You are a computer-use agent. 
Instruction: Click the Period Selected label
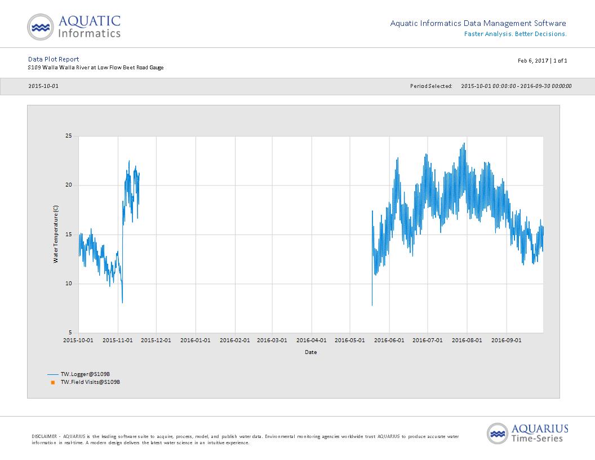[x=431, y=86]
